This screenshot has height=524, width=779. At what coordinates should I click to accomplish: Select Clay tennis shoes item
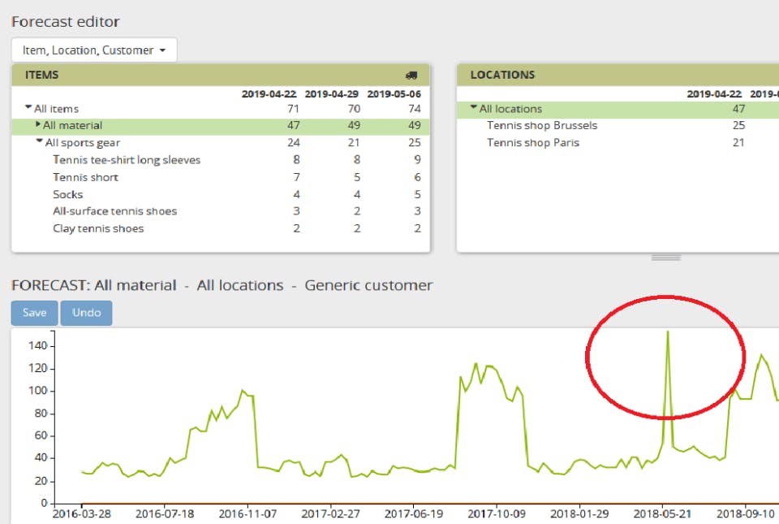pyautogui.click(x=98, y=228)
